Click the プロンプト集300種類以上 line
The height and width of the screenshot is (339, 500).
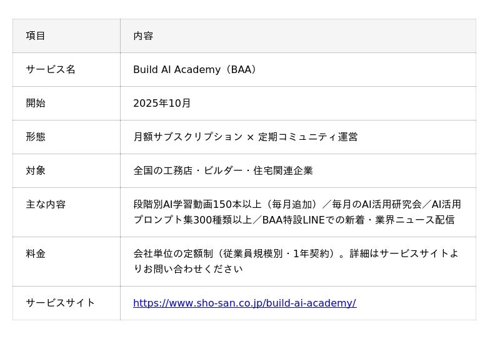tap(294, 220)
